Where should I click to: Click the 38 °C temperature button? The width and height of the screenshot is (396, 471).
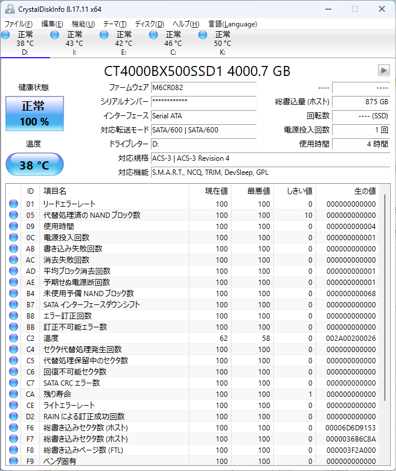click(x=35, y=164)
